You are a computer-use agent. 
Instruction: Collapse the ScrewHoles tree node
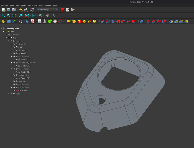(11, 75)
